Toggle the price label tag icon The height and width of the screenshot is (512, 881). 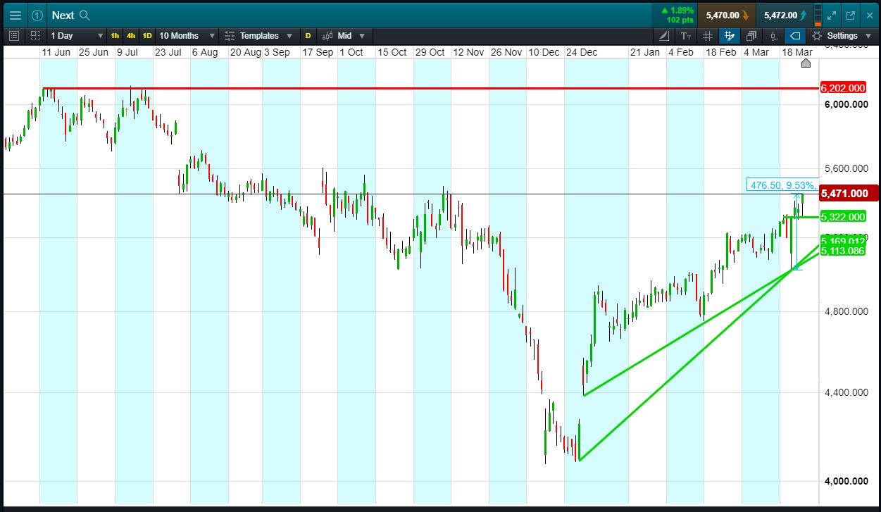pos(795,35)
